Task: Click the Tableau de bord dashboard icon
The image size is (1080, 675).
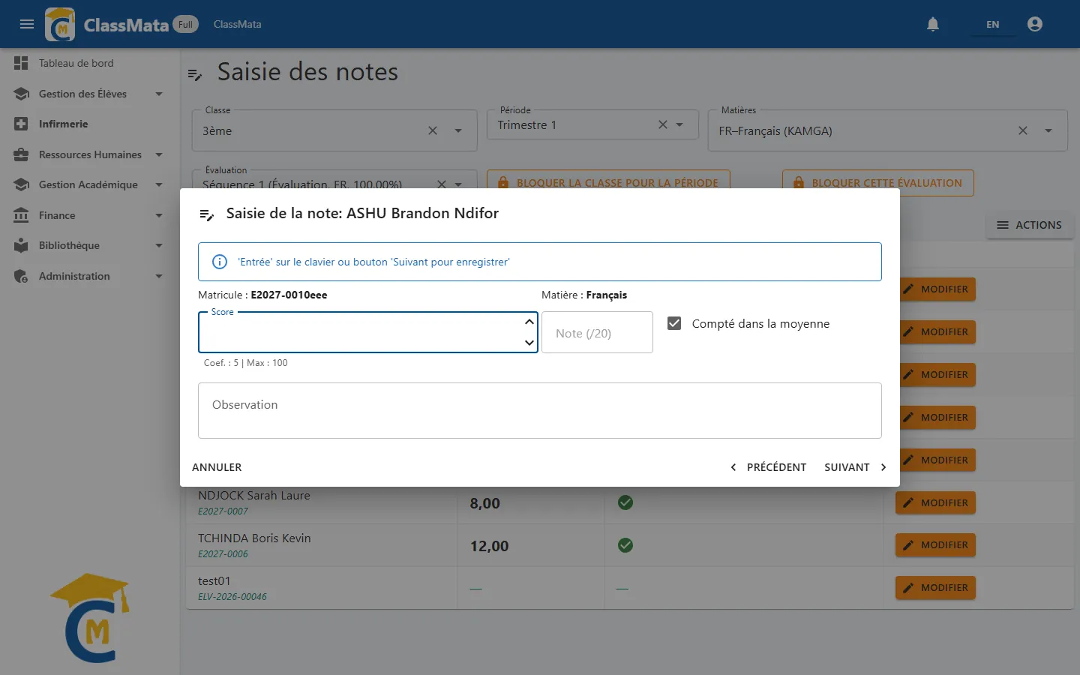Action: click(x=21, y=63)
